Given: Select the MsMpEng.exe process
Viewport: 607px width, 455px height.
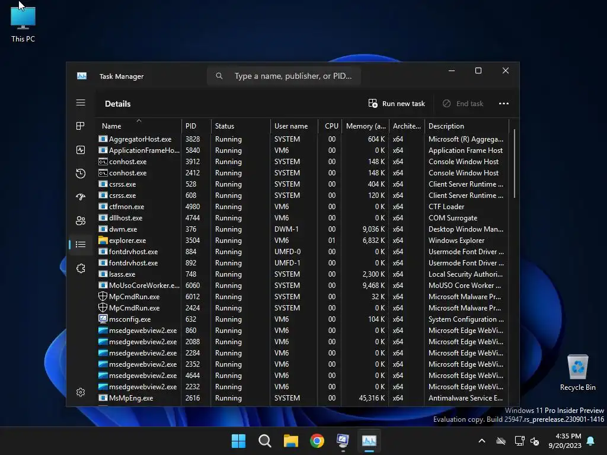Looking at the screenshot, I should click(x=302, y=398).
